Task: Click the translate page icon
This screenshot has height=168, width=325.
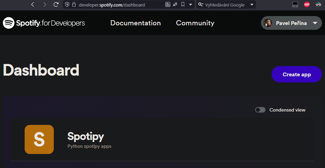Action: (x=175, y=5)
